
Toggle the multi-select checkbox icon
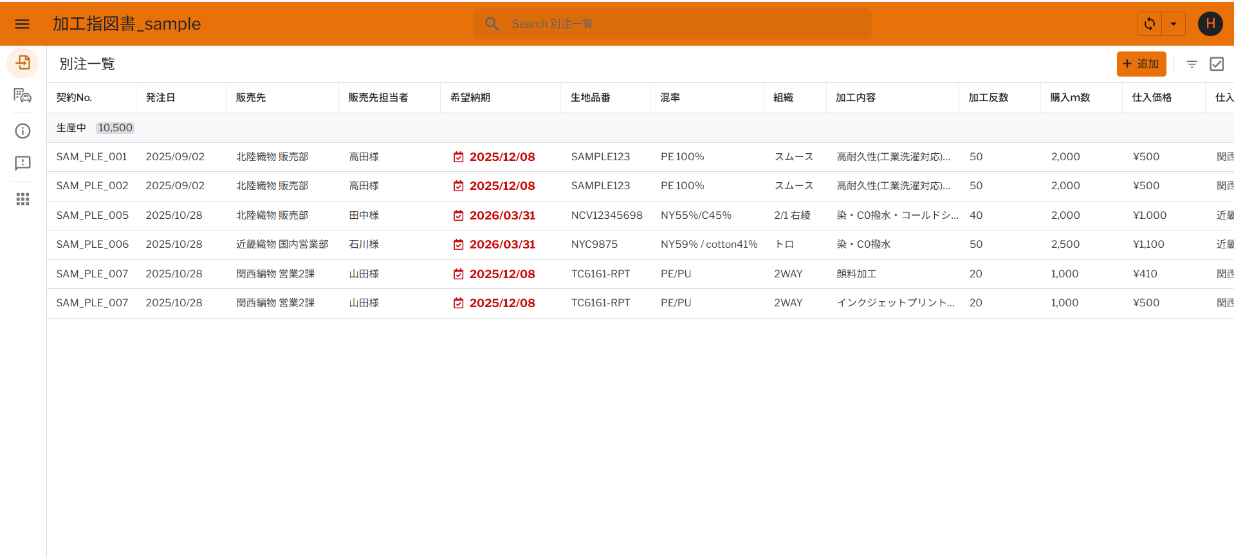(1216, 64)
